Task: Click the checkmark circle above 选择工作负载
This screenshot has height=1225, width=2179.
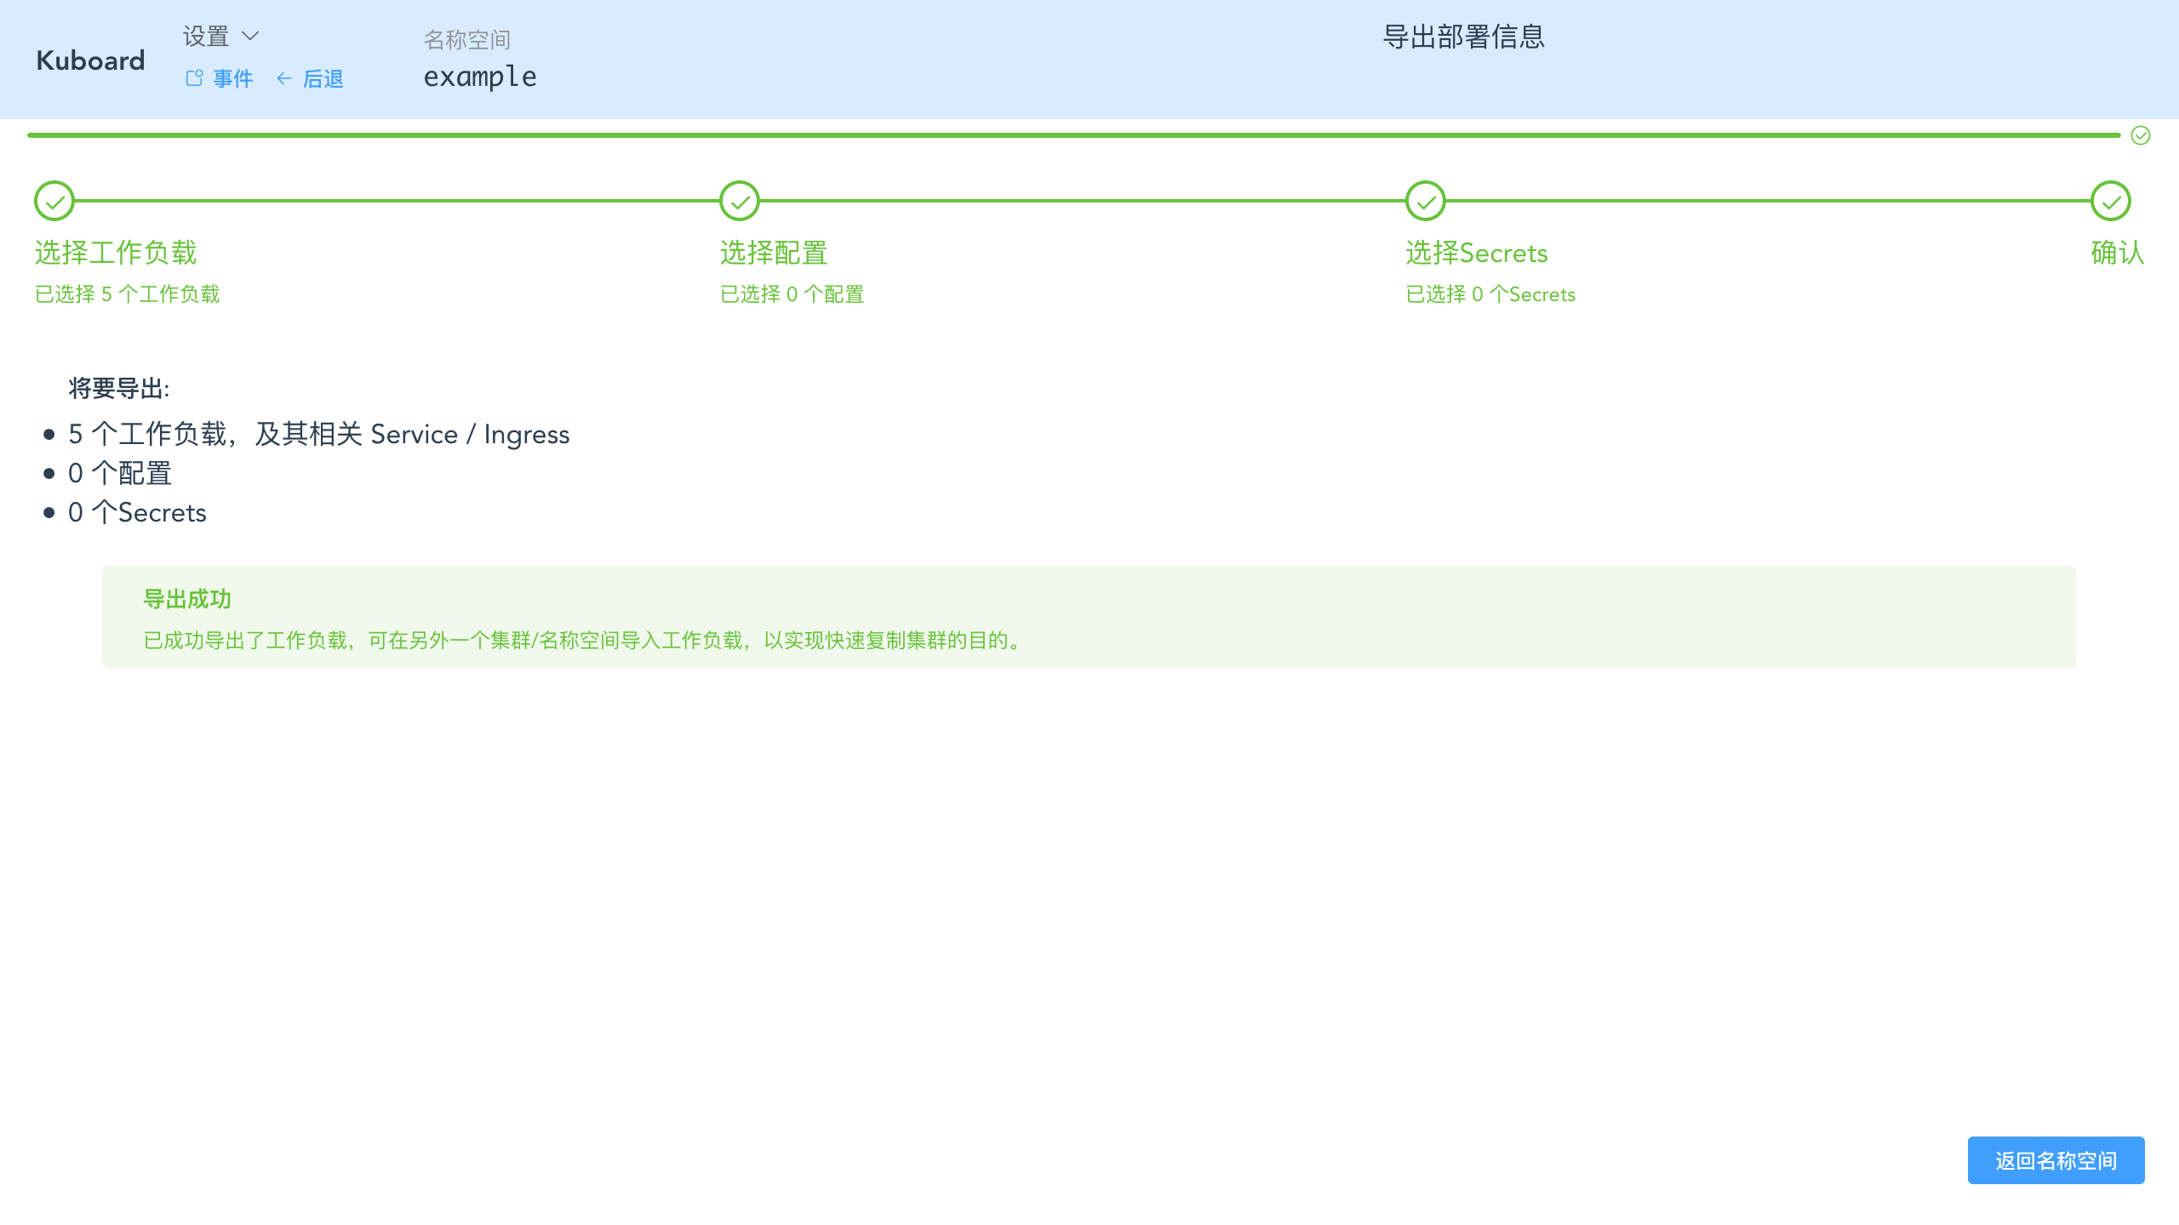Action: point(54,202)
